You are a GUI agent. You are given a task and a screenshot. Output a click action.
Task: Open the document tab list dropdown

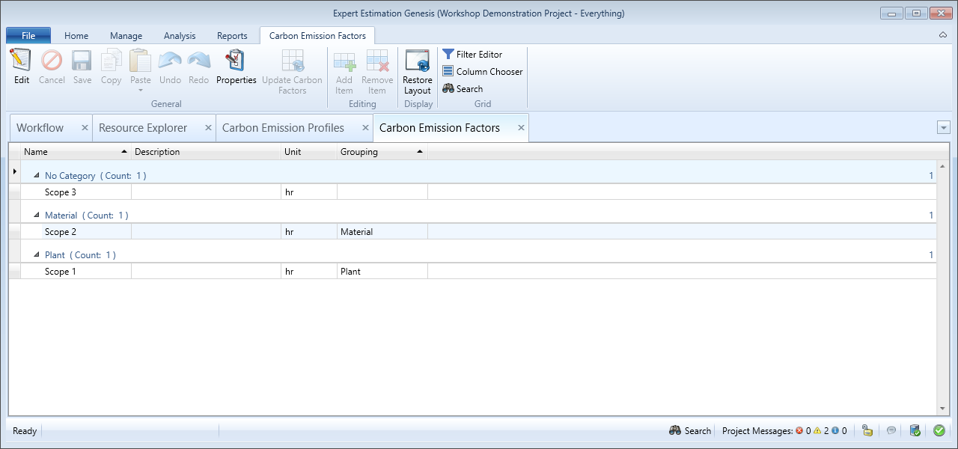click(x=943, y=128)
